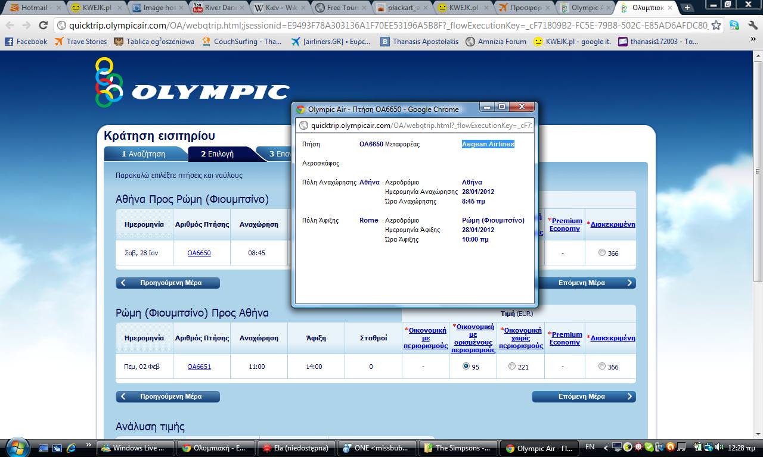Click Επόμενη Μέρα under the Rome-Athens flight
The height and width of the screenshot is (457, 763).
tap(584, 396)
